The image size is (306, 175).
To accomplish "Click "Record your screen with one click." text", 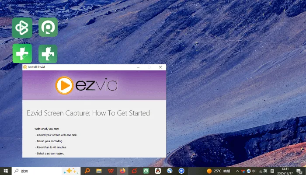I will coord(56,135).
